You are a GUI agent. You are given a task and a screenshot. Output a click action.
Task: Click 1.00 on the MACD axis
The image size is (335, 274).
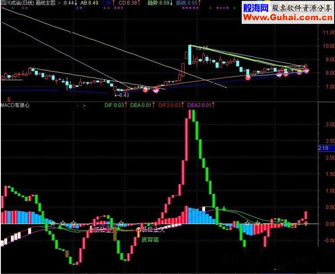[330, 191]
